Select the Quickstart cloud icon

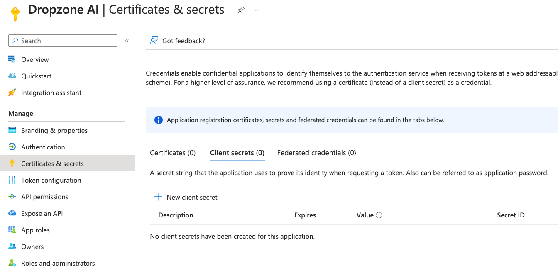[12, 76]
